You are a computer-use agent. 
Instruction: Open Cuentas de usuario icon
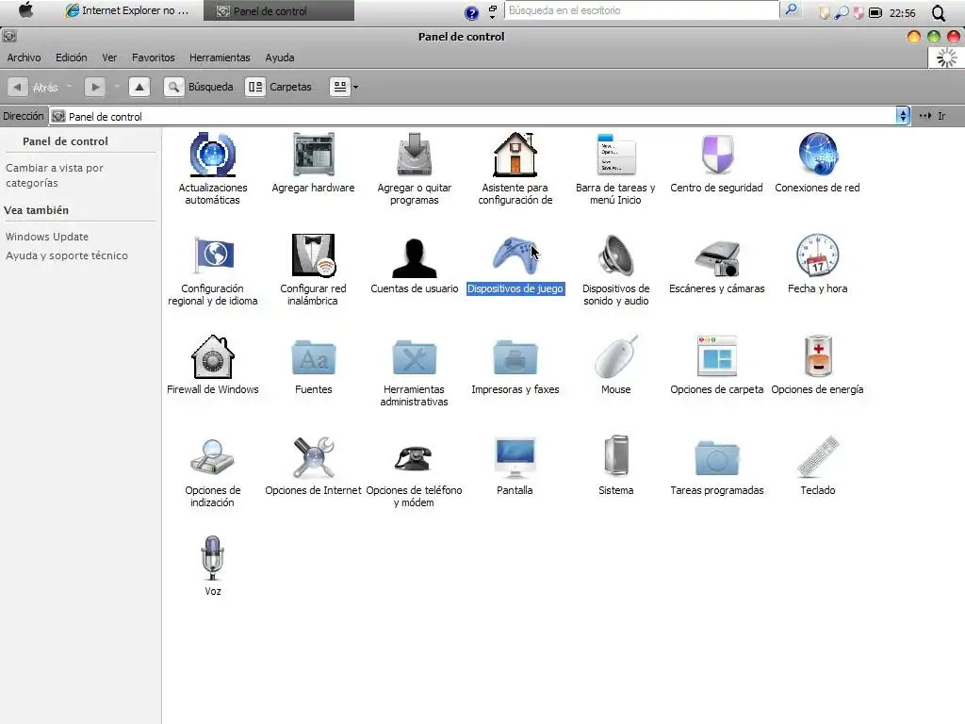[x=415, y=257]
